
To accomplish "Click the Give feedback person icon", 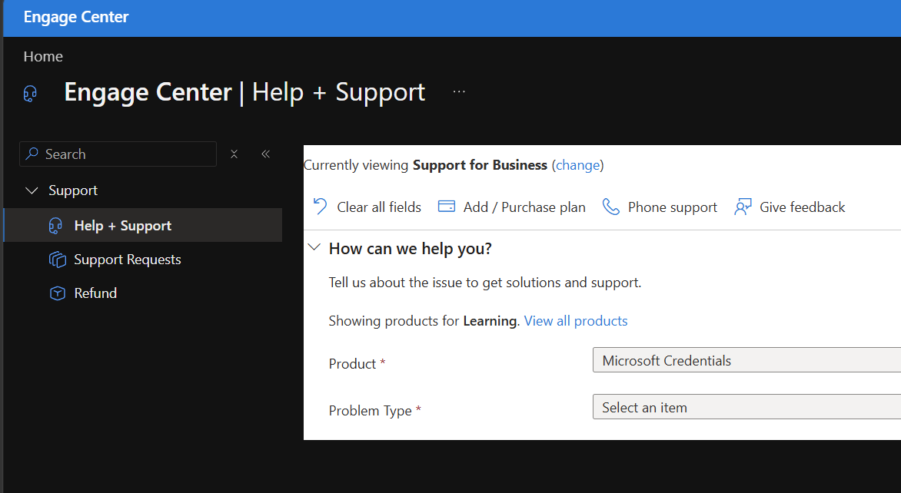I will point(743,207).
